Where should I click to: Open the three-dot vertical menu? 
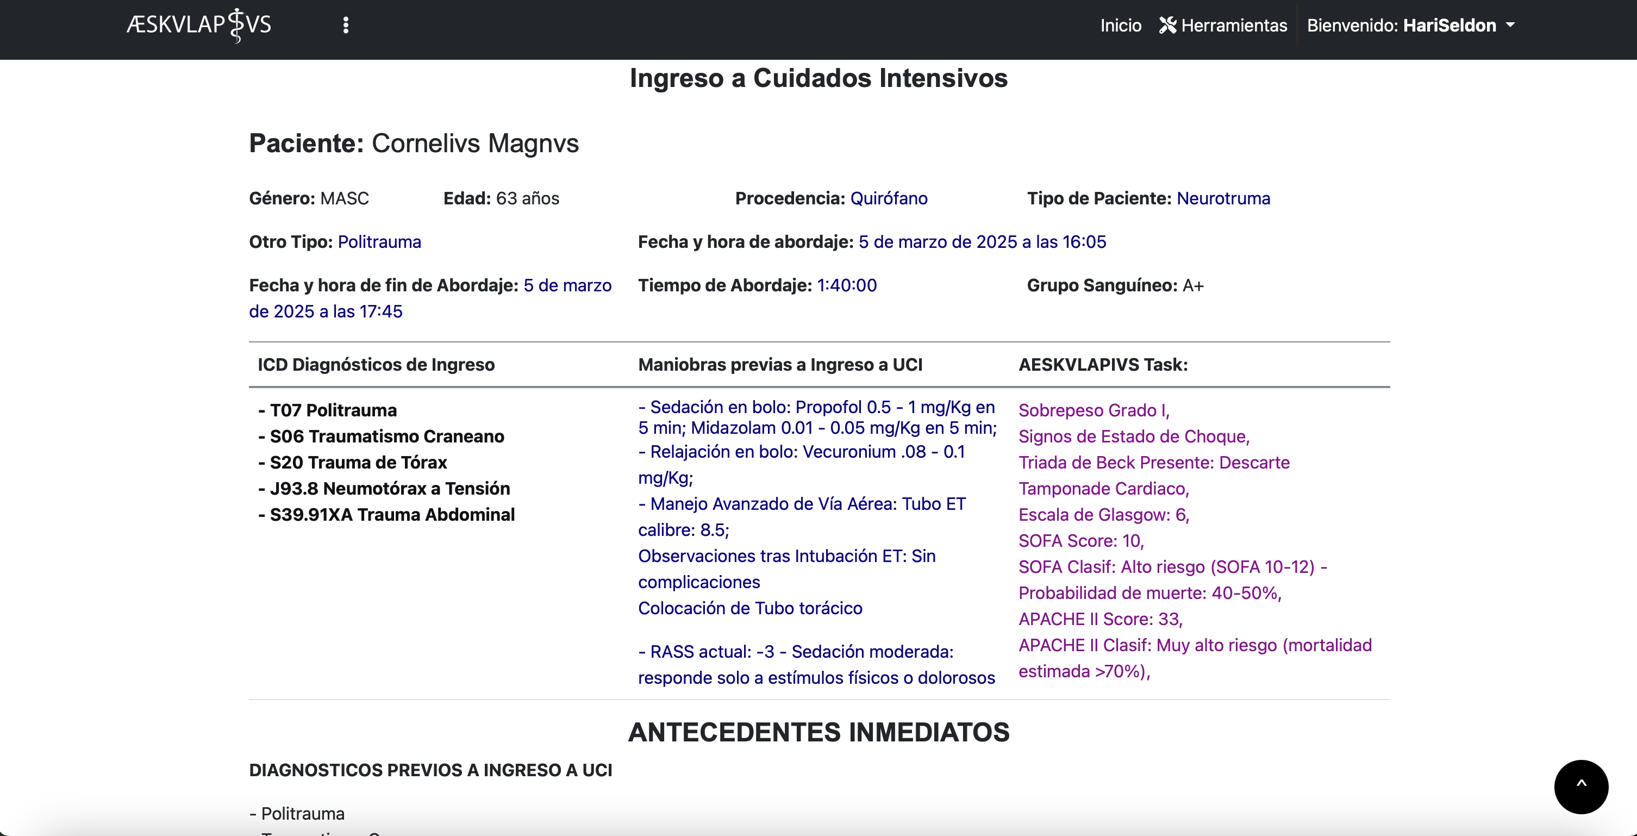(x=346, y=26)
